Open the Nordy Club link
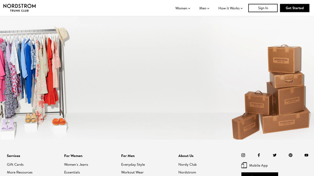Image resolution: width=314 pixels, height=176 pixels. click(x=187, y=164)
